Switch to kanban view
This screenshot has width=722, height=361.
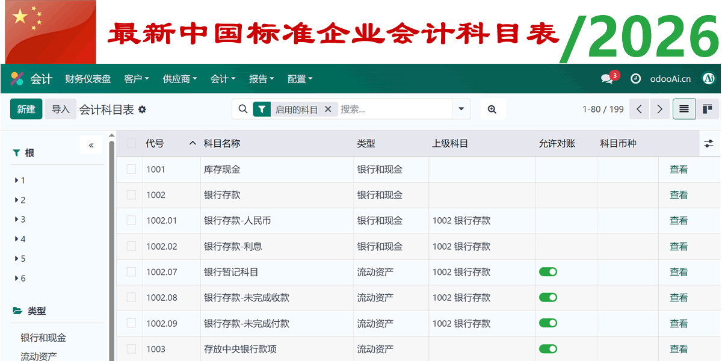[709, 109]
